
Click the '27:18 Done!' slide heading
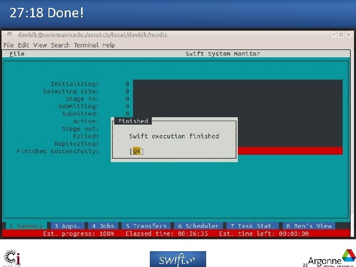[x=47, y=13]
